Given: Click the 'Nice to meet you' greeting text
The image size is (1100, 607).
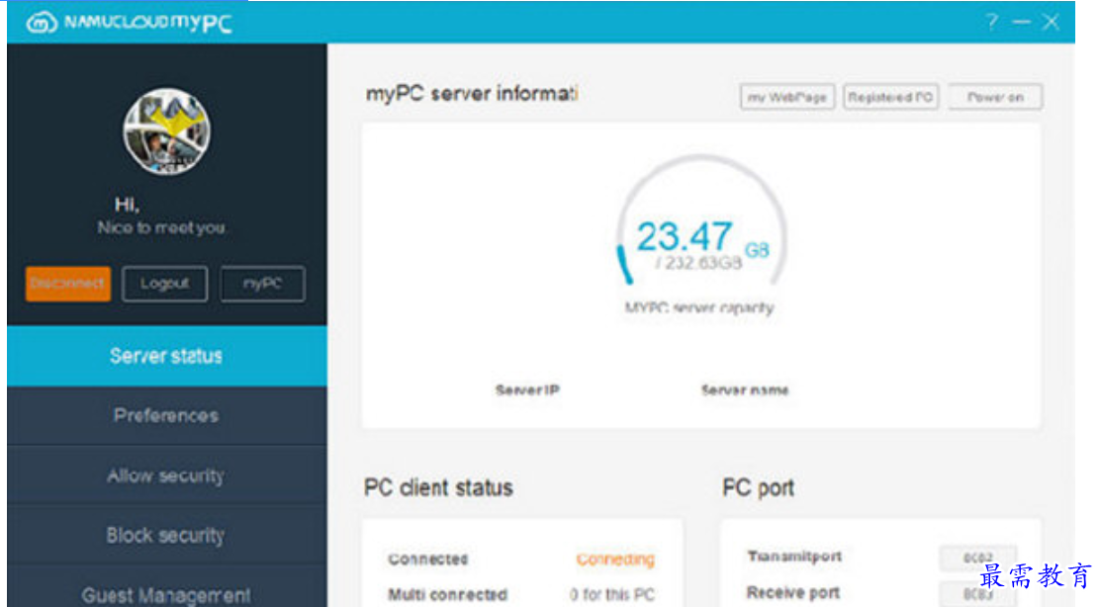Looking at the screenshot, I should [x=162, y=227].
